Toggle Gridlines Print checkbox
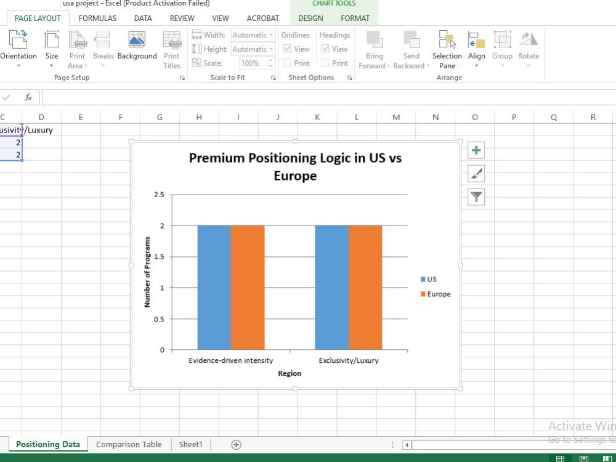This screenshot has height=462, width=616. pyautogui.click(x=287, y=63)
